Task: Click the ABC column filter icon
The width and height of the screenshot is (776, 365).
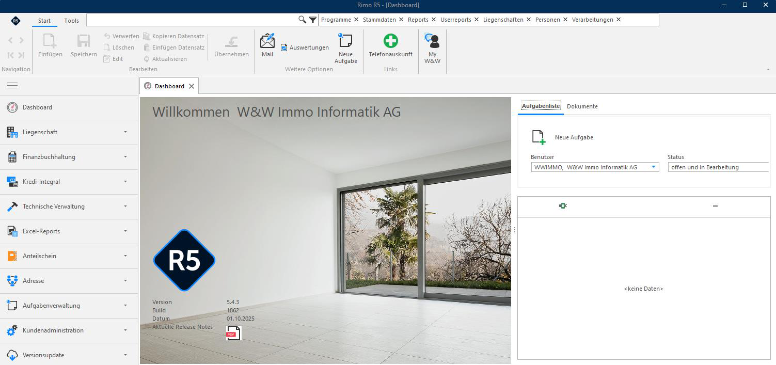Action: 563,206
